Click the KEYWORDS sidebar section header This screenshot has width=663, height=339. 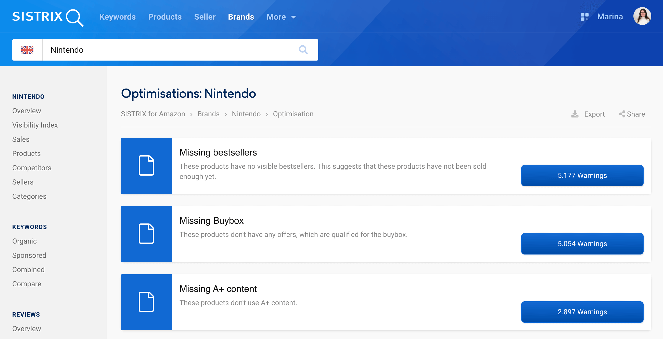[30, 227]
